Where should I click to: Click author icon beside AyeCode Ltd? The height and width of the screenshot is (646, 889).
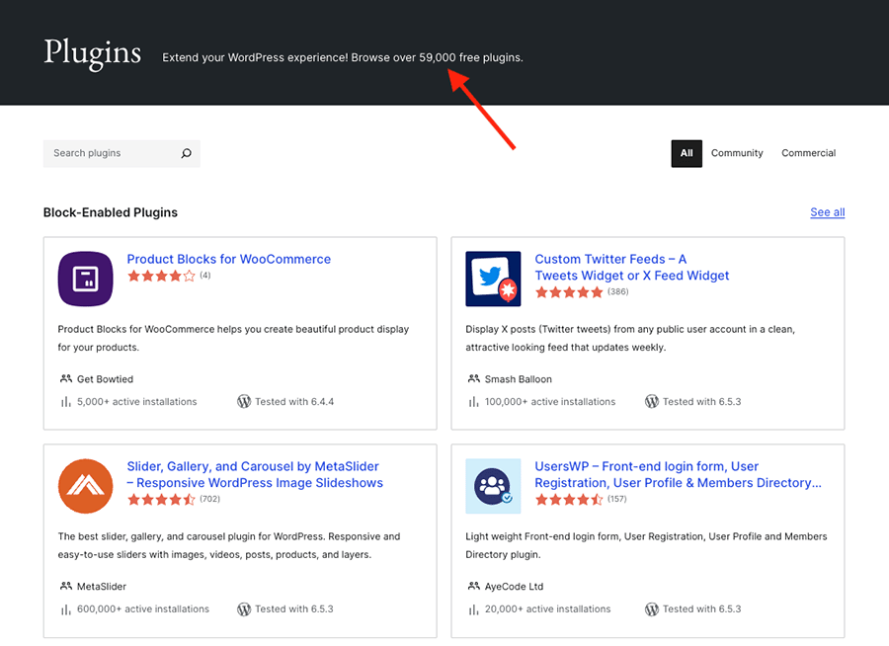pos(473,586)
